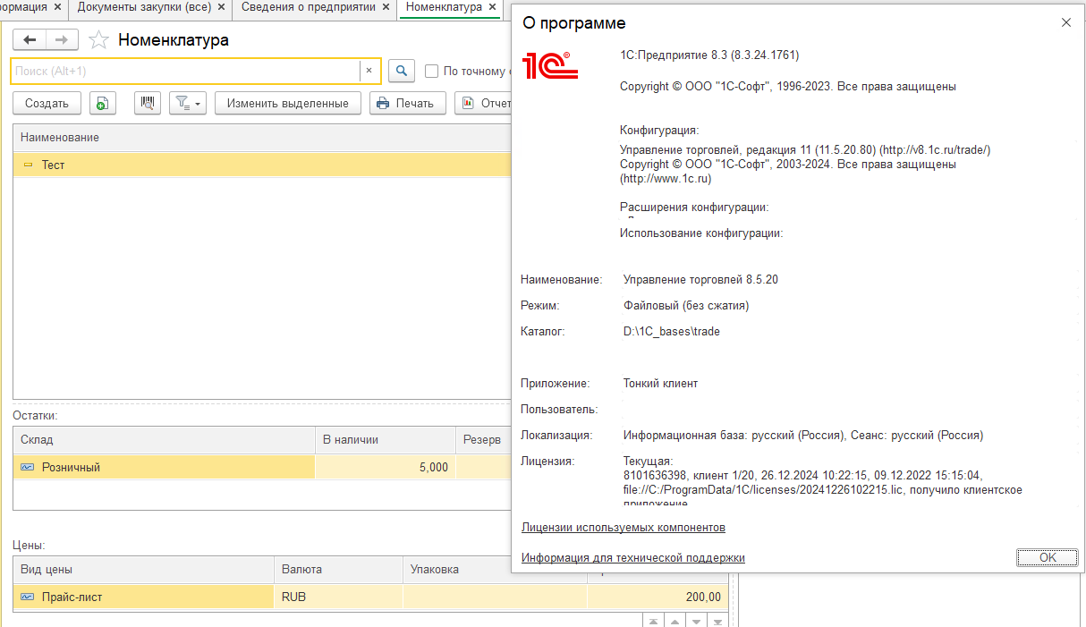Click the Управление торговлей 8.5.20 name value
Viewport: 1086px width, 627px height.
pos(700,280)
